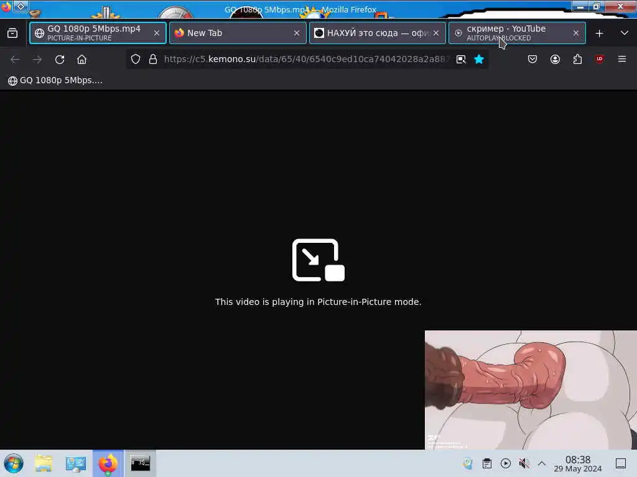Screen dimensions: 637x477
Task: View site security via padlock icon
Action: coord(153,59)
